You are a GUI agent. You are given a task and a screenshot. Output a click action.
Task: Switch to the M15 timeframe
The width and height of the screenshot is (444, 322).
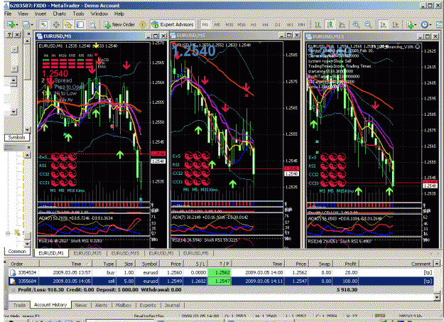229,25
